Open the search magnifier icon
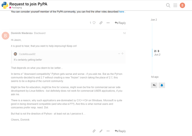Screen dimensions: 192x136 click(168, 5)
